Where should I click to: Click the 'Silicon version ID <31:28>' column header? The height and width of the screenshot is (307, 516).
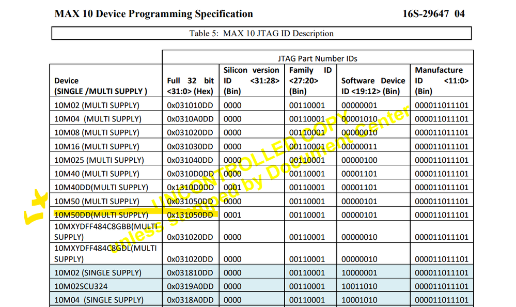pyautogui.click(x=252, y=81)
